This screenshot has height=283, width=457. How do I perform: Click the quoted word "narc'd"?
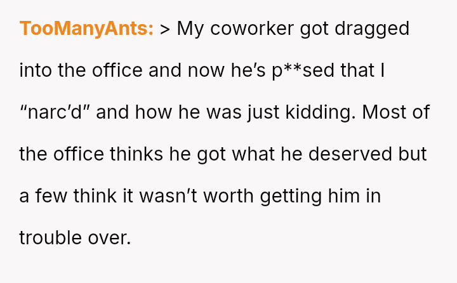(55, 112)
